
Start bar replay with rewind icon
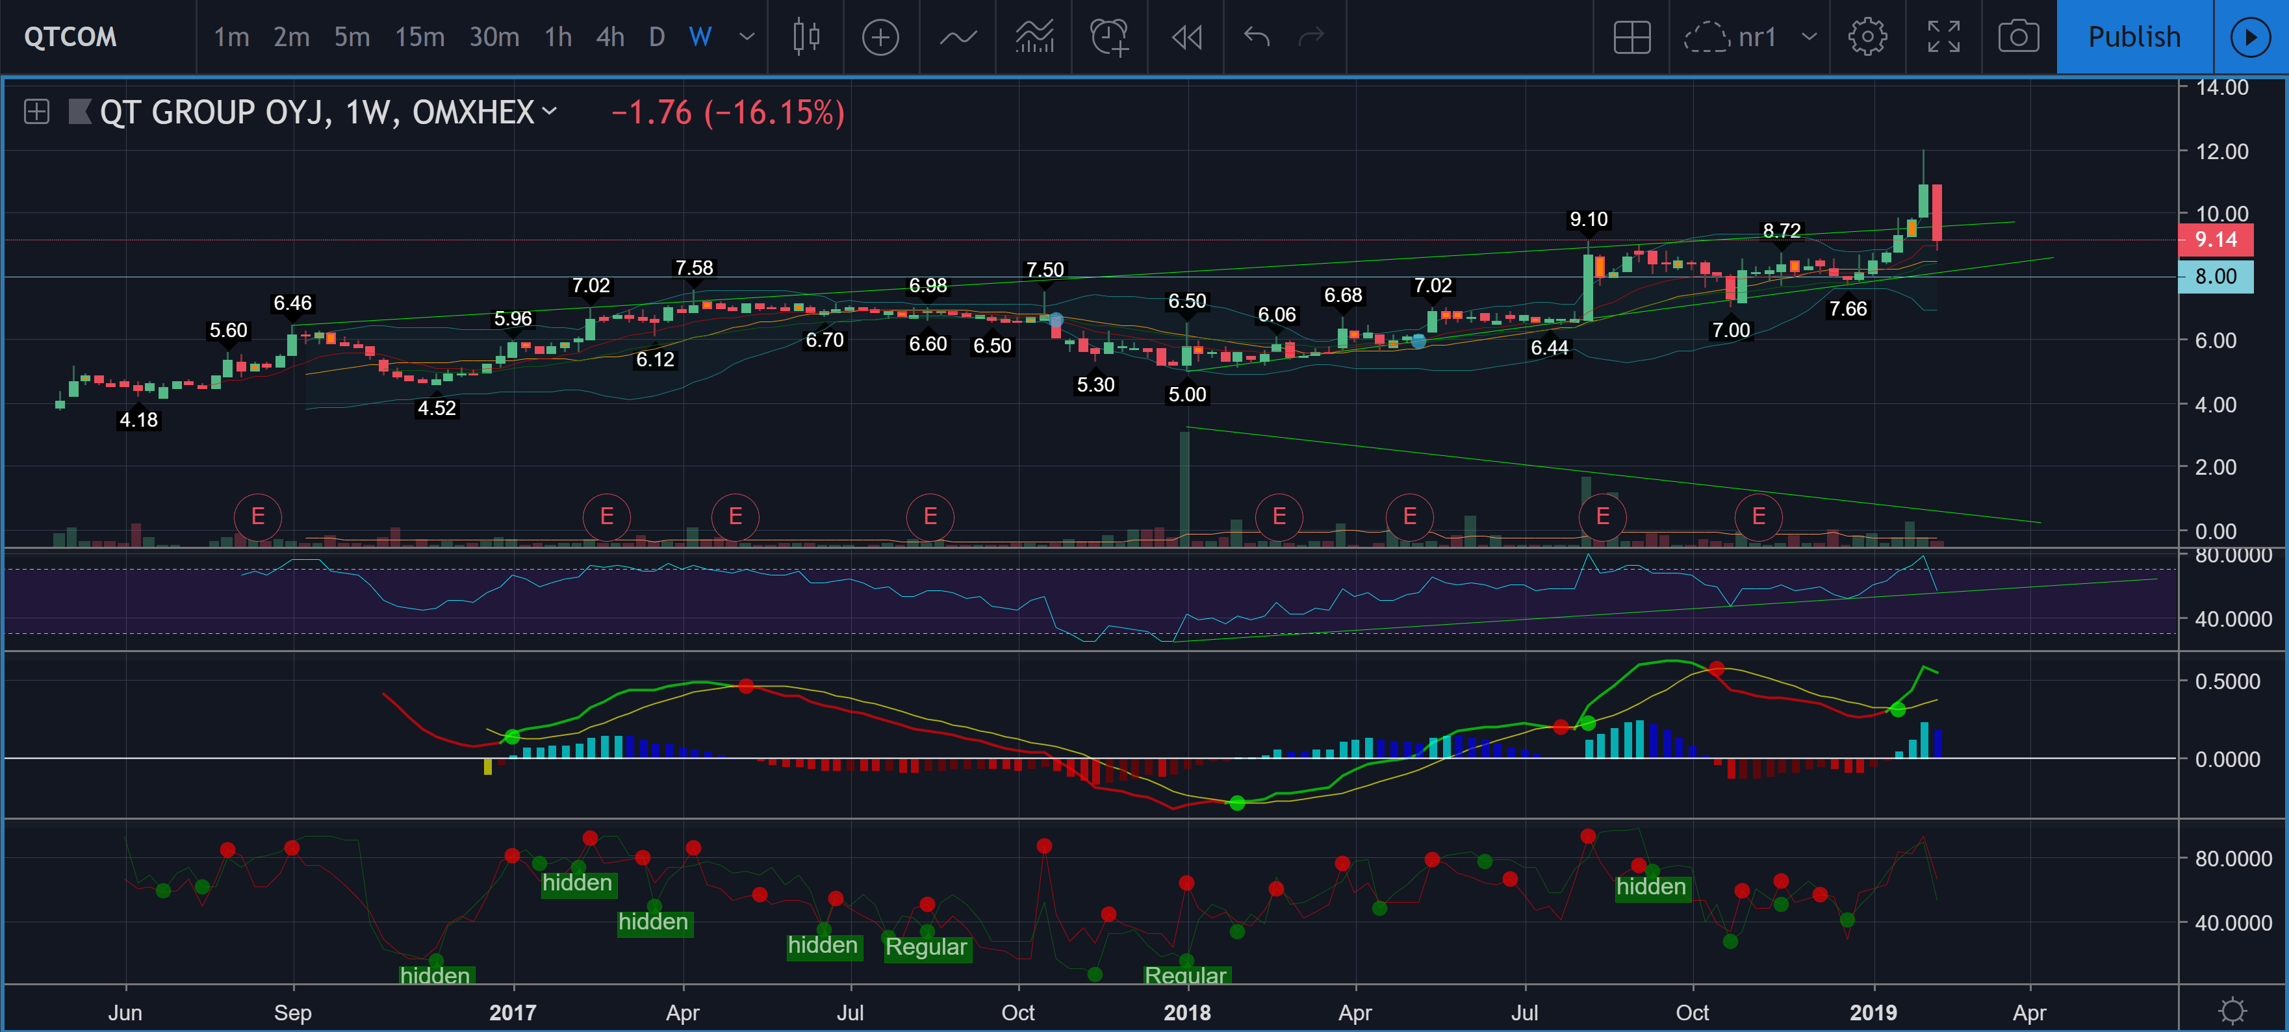coord(1186,36)
